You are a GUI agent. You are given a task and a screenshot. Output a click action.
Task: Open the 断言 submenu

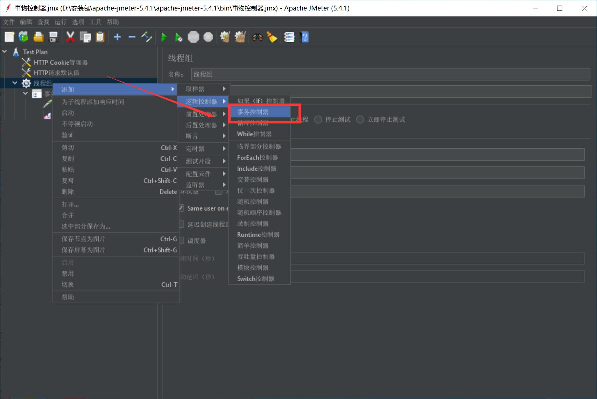click(x=204, y=136)
